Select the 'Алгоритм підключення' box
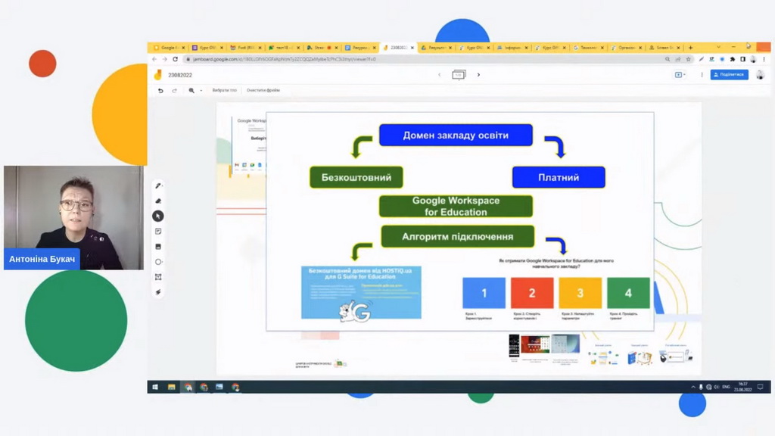Viewport: 775px width, 436px height. [458, 237]
